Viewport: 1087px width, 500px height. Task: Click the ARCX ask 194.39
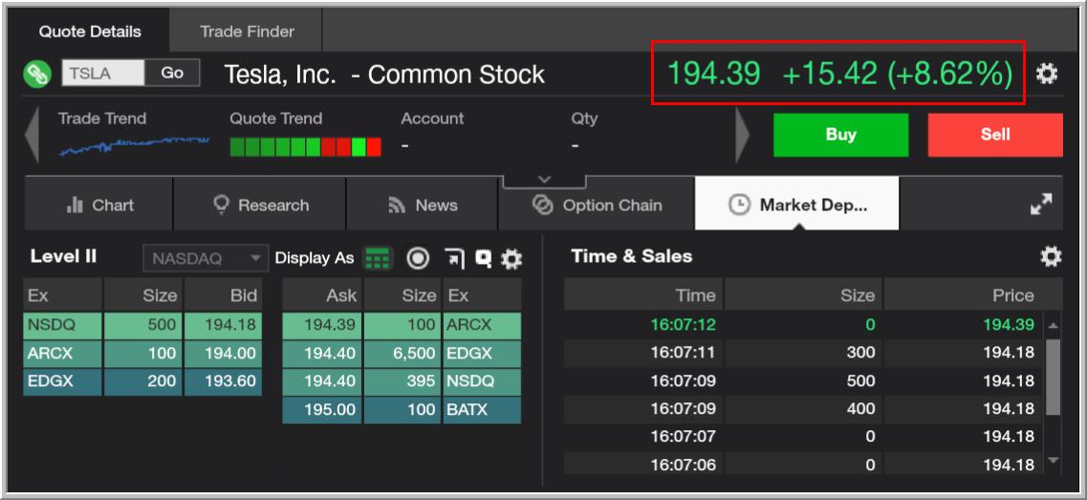(321, 324)
